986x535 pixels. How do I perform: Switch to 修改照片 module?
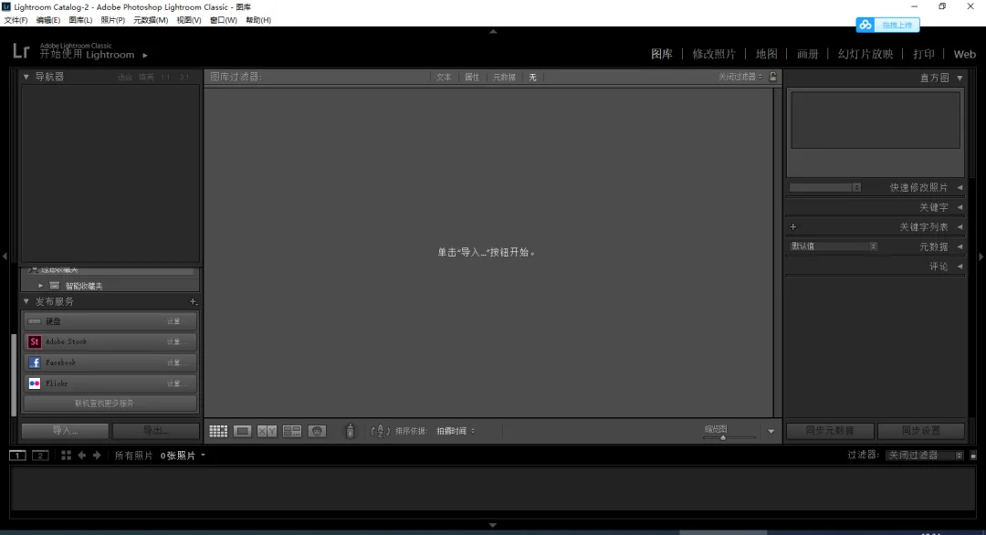click(x=714, y=54)
